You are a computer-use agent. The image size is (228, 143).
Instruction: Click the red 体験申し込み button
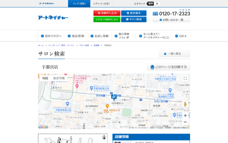107,13
